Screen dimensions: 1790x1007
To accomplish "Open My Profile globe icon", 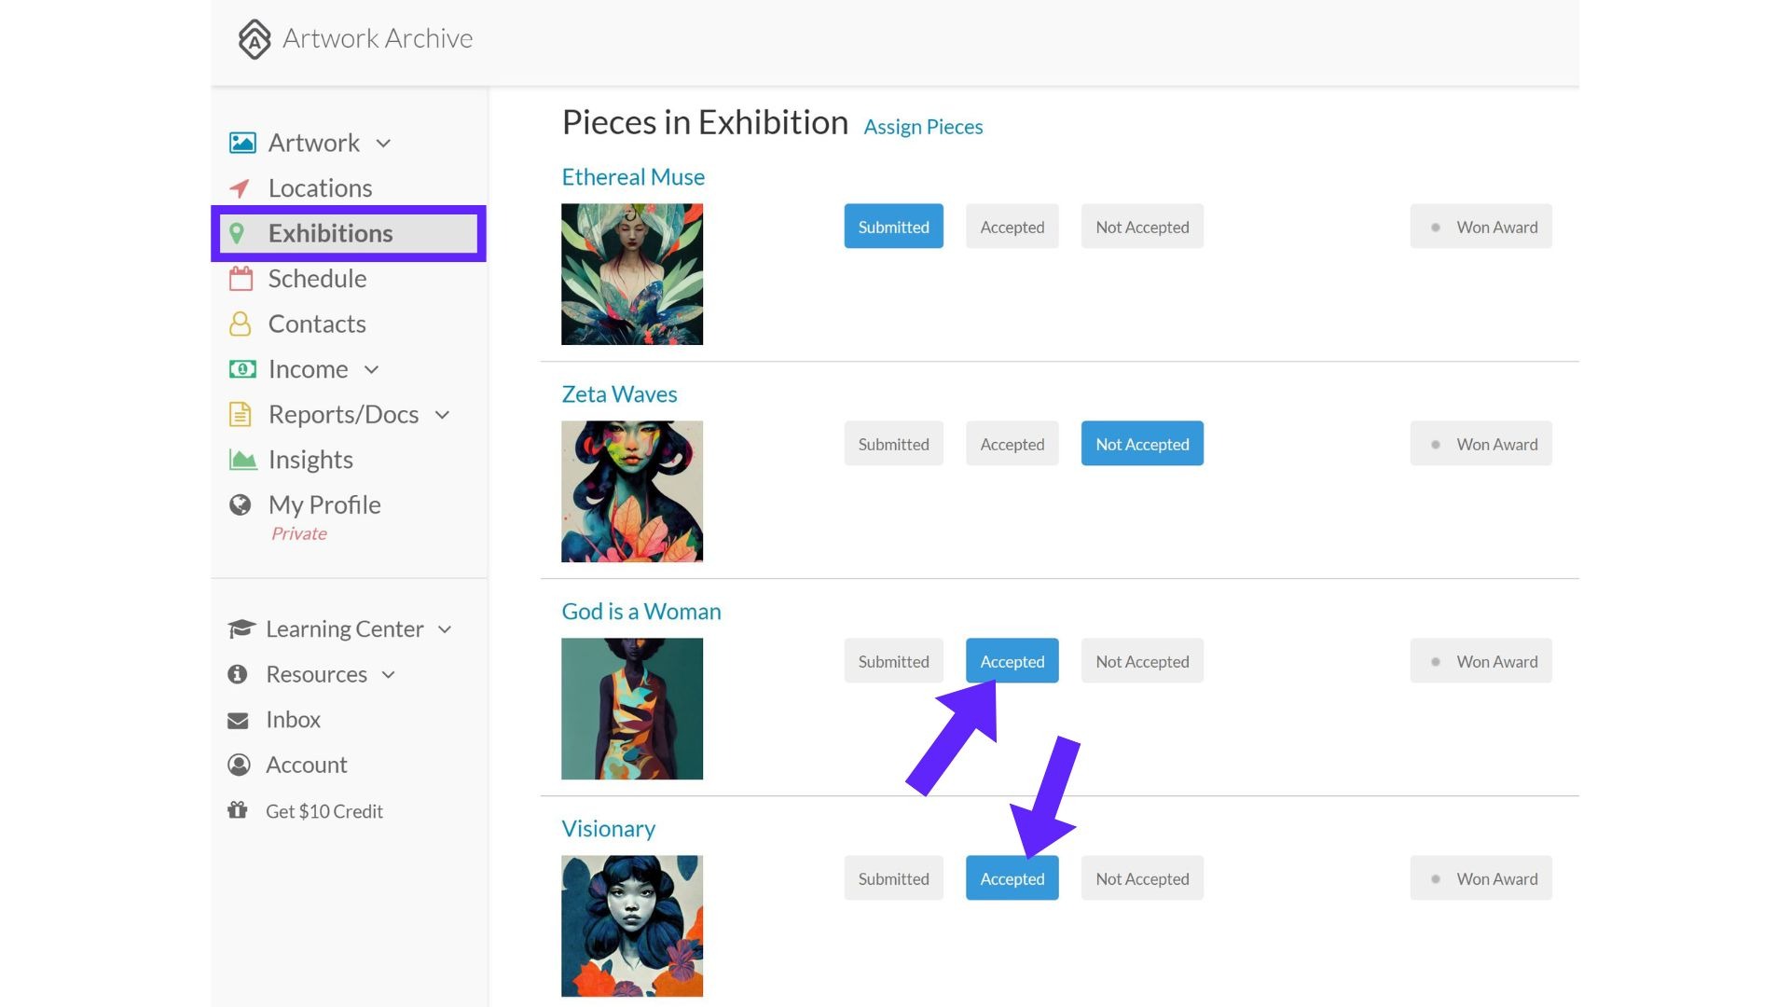I will (241, 504).
